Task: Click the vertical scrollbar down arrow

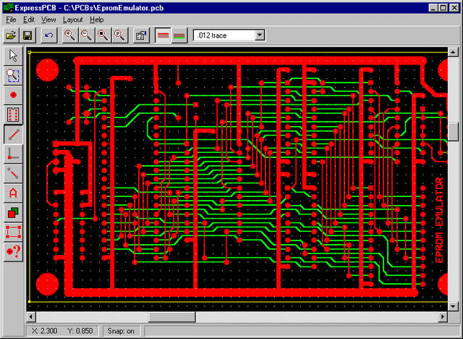Action: (454, 305)
